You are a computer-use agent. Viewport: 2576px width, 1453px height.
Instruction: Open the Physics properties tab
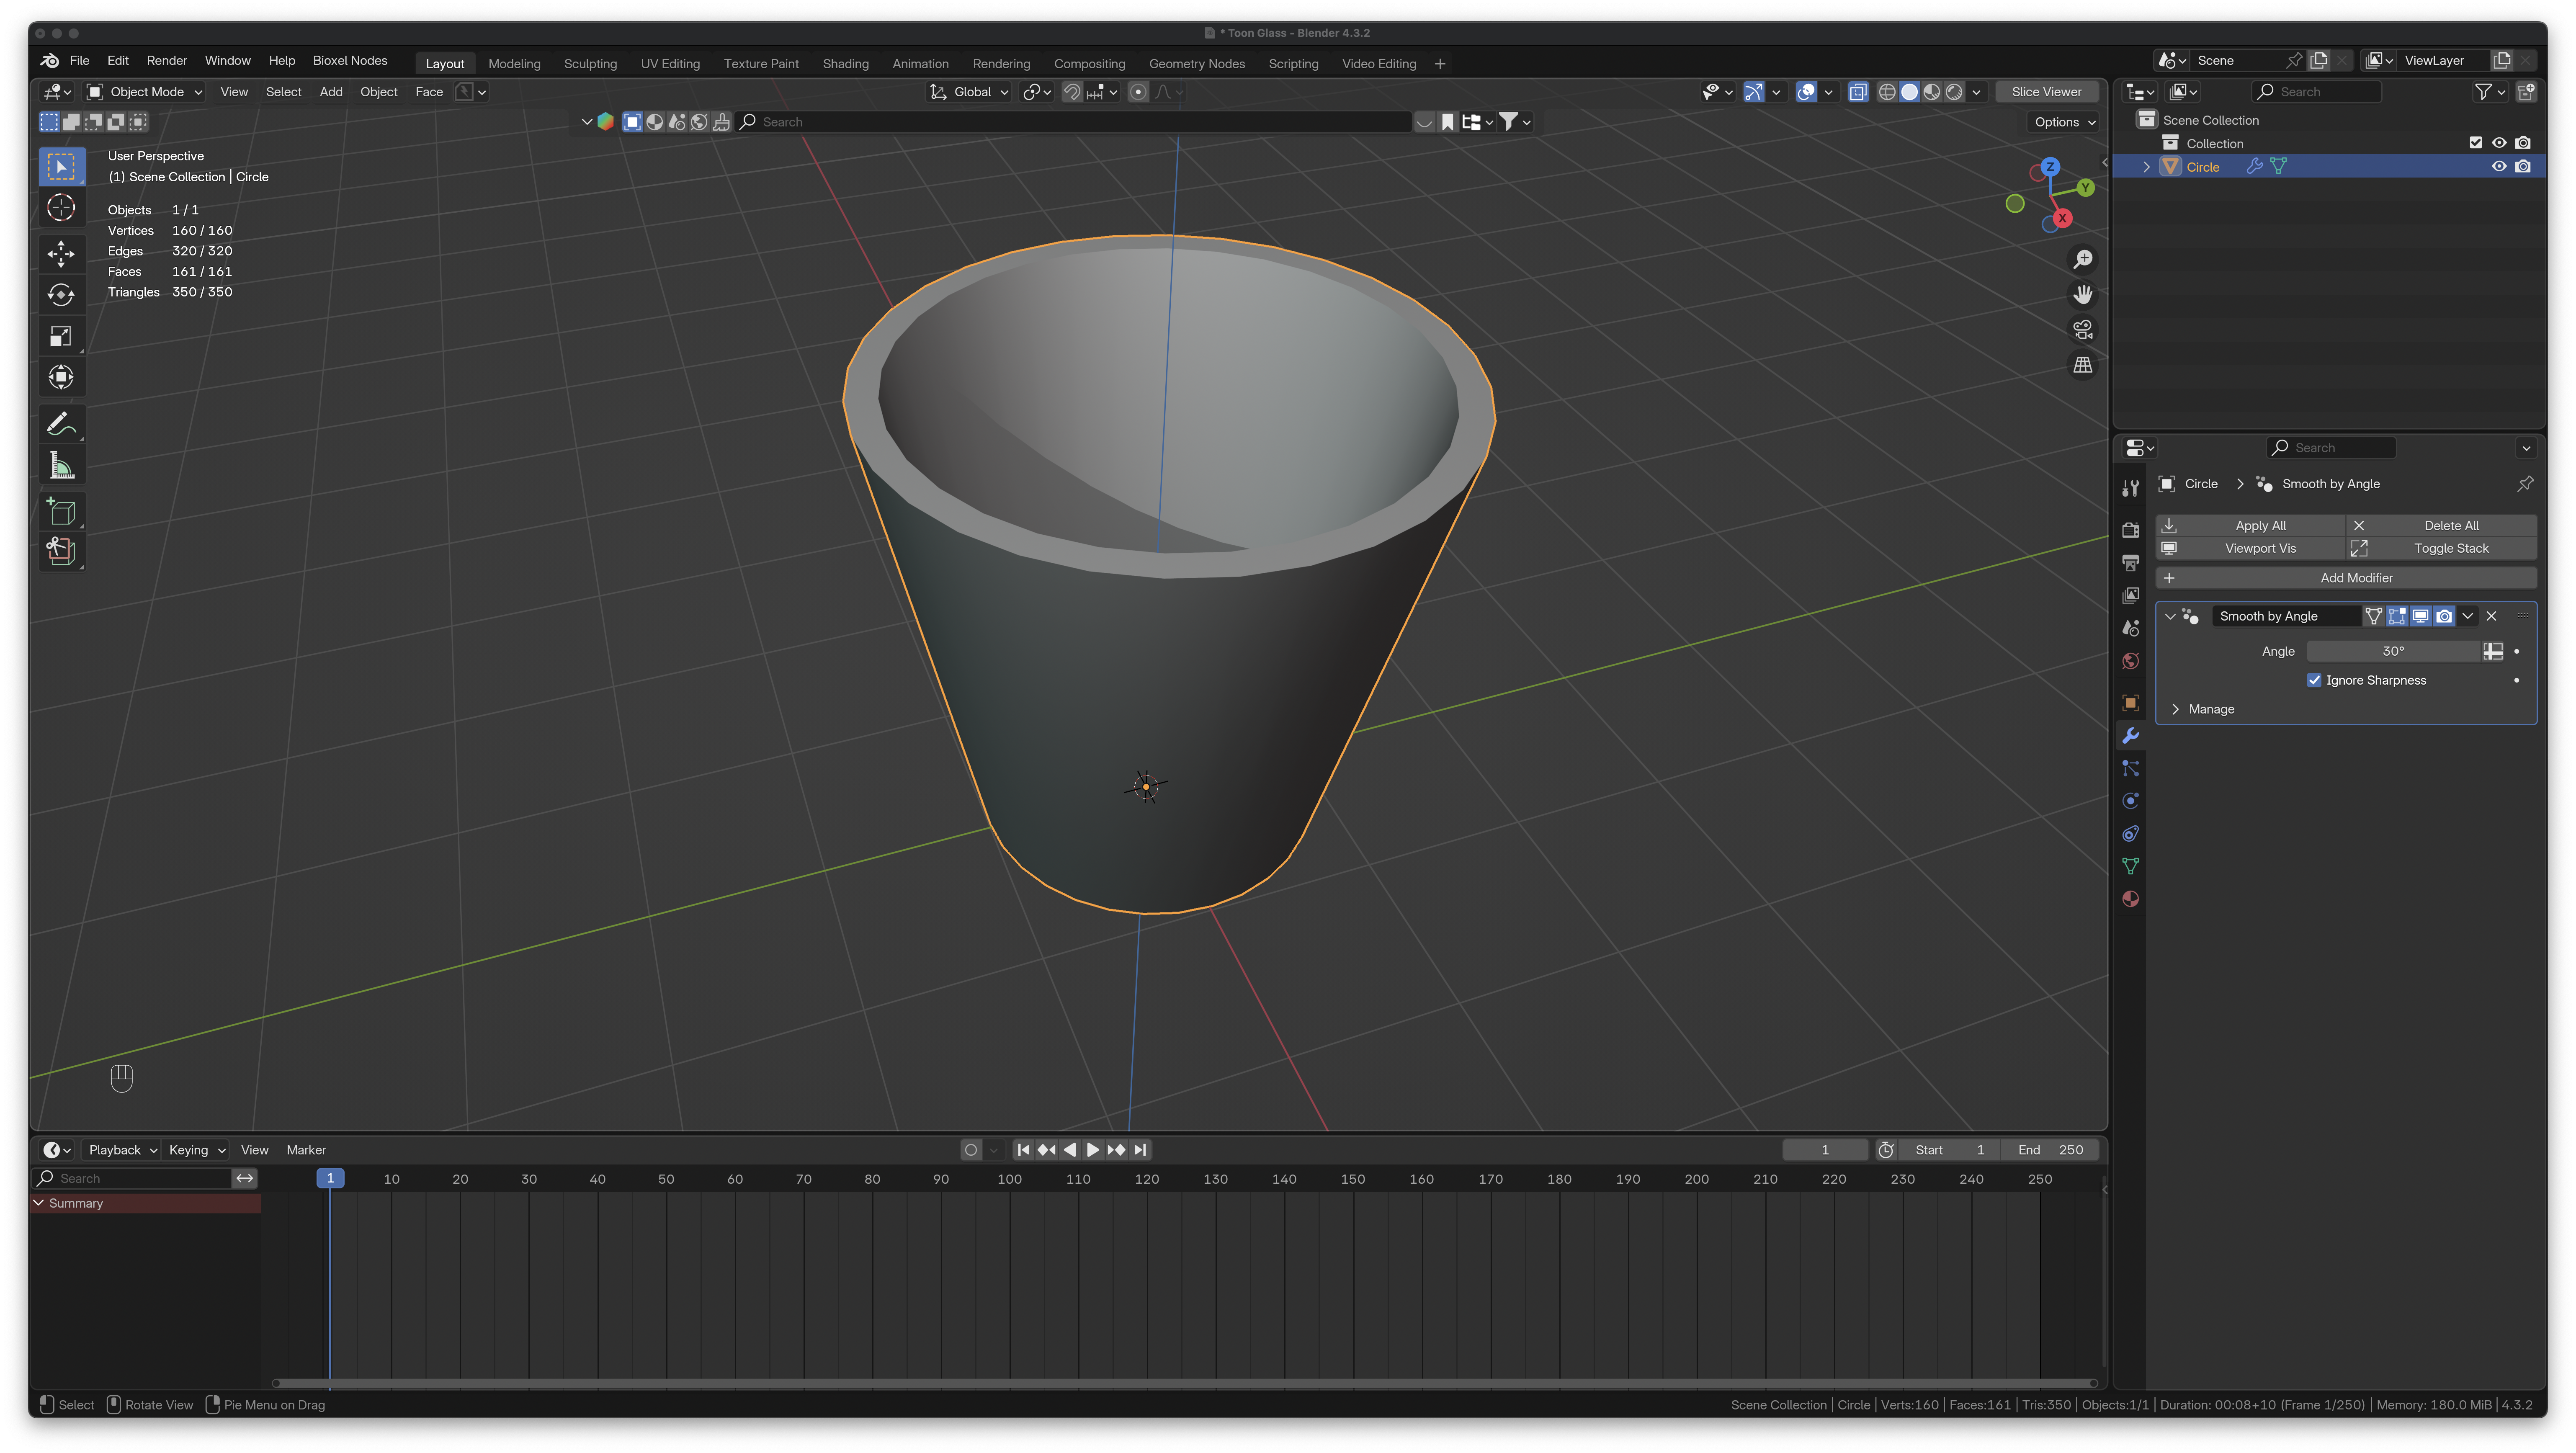(2130, 801)
